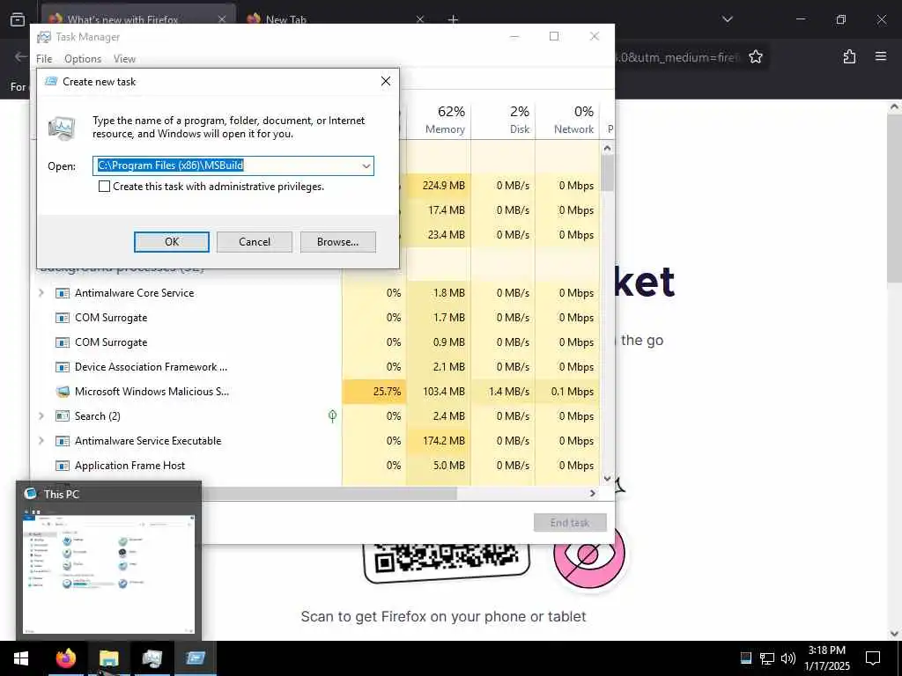Click the pink privacy eye illustration
This screenshot has height=676, width=902.
coord(588,556)
